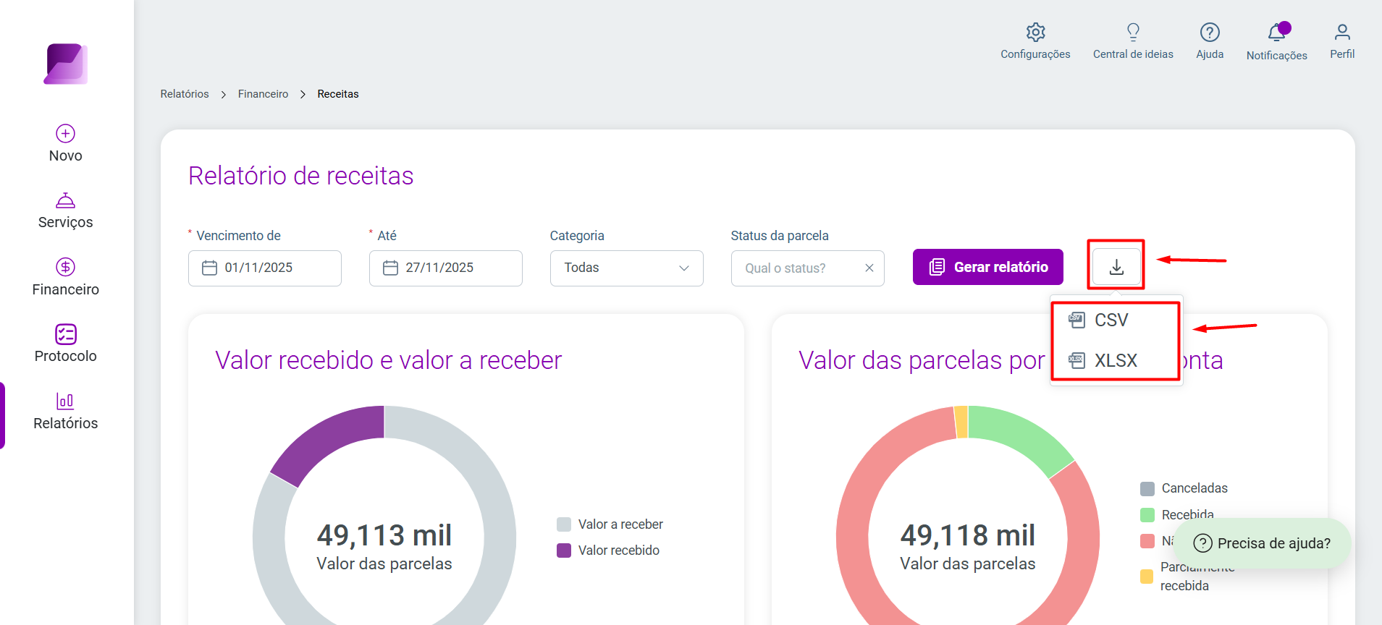Toggle Recebida green legend swatch
This screenshot has height=625, width=1382.
pyautogui.click(x=1147, y=515)
